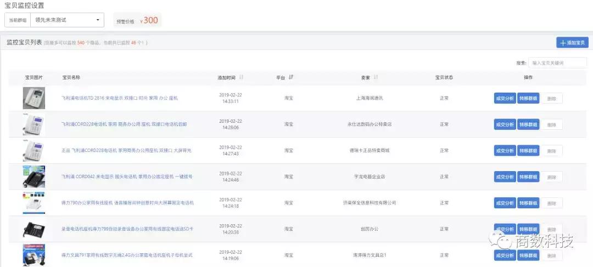
Task: Click 转移群组 for 永仕达数码办公特卖店 row
Action: (528, 124)
